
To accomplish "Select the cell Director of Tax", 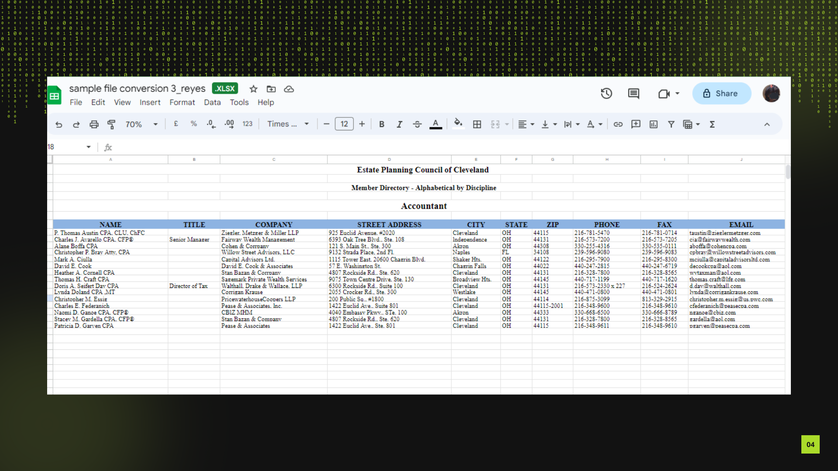I will click(x=194, y=286).
